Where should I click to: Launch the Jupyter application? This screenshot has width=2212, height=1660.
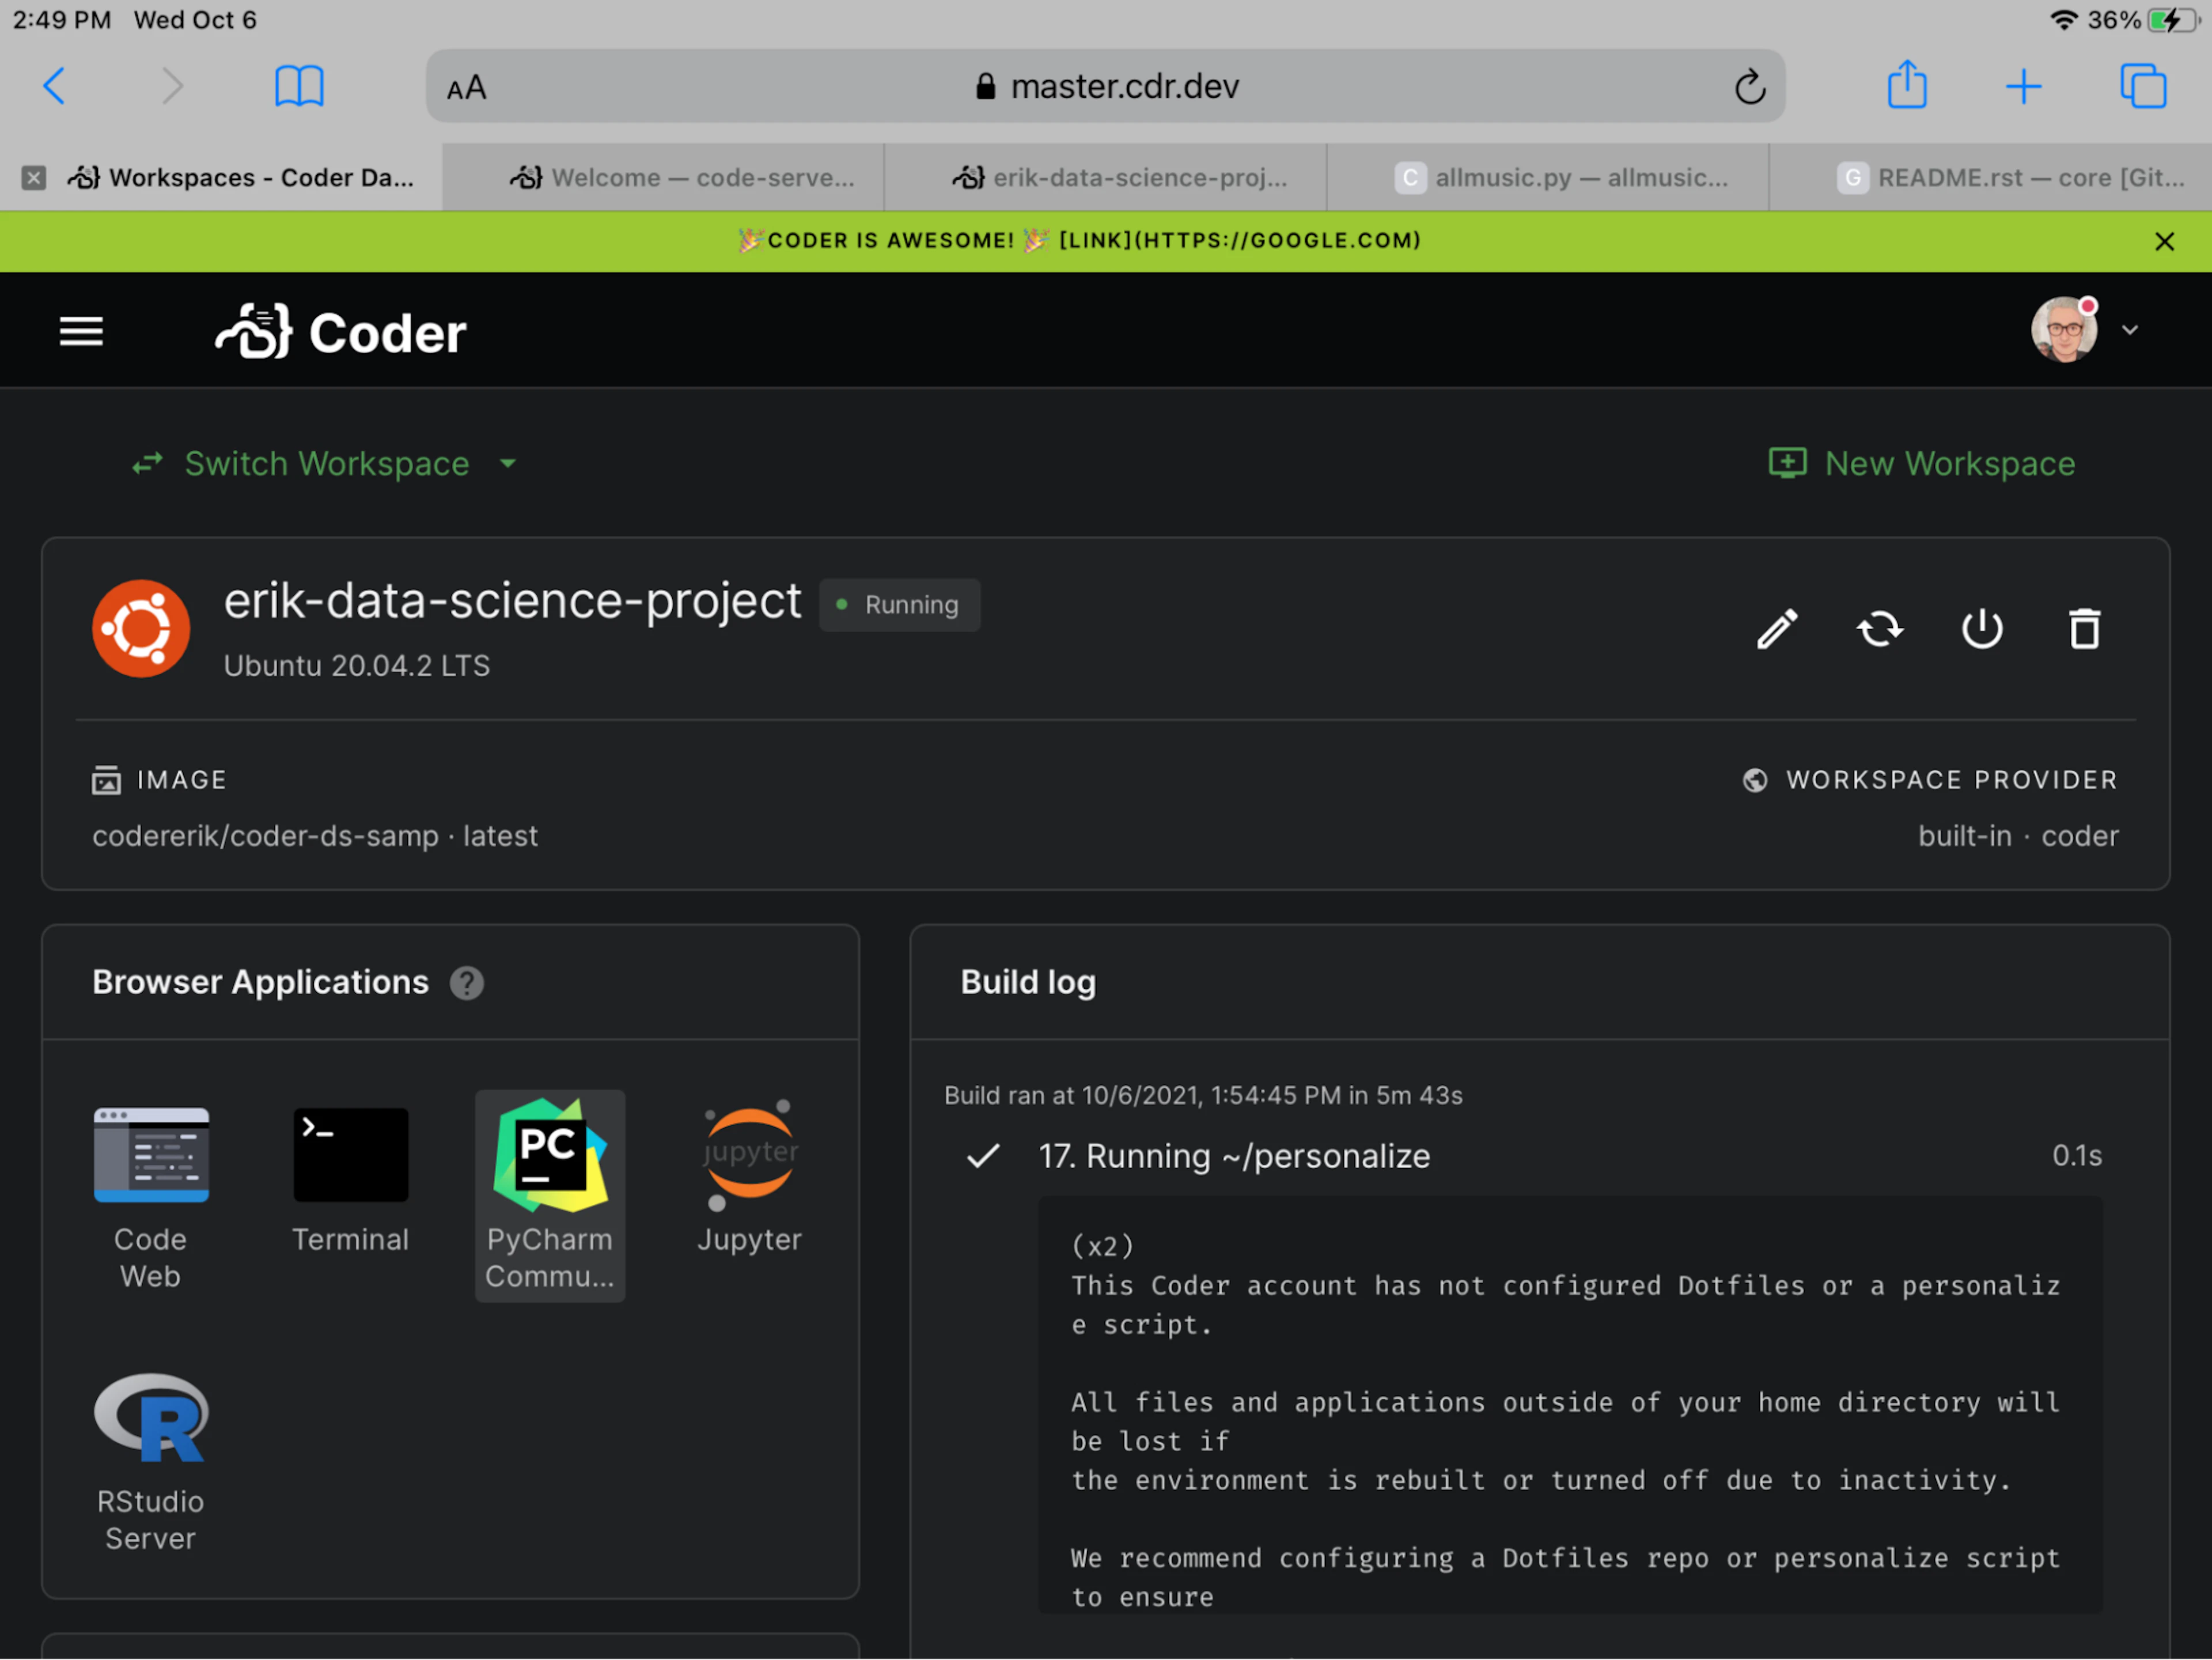749,1179
